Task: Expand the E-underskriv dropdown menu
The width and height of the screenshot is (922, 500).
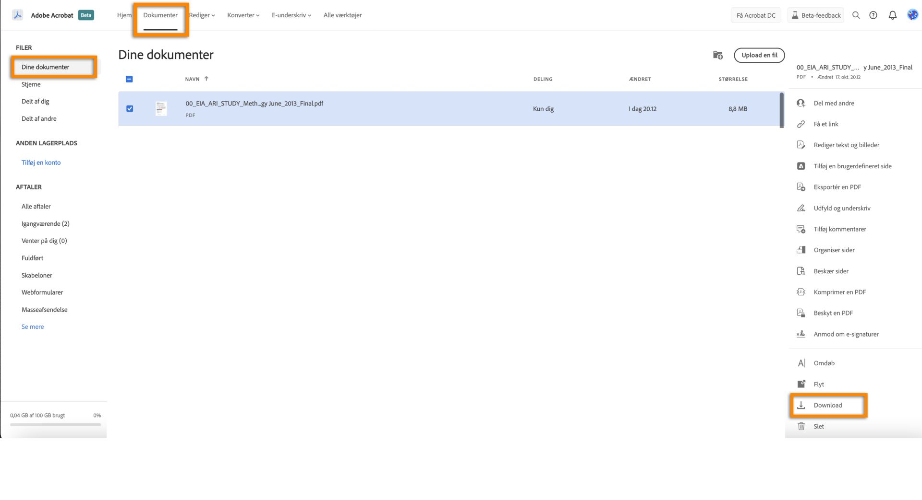Action: click(x=291, y=15)
